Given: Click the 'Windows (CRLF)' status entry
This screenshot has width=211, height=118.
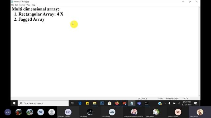Looking at the screenshot, I should pos(172,99).
